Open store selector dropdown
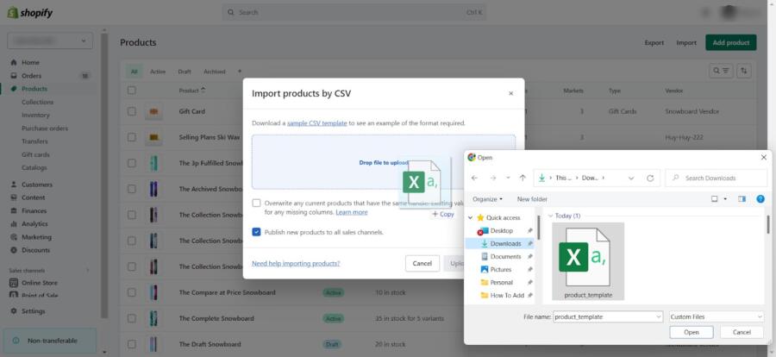This screenshot has width=776, height=357. (x=50, y=41)
